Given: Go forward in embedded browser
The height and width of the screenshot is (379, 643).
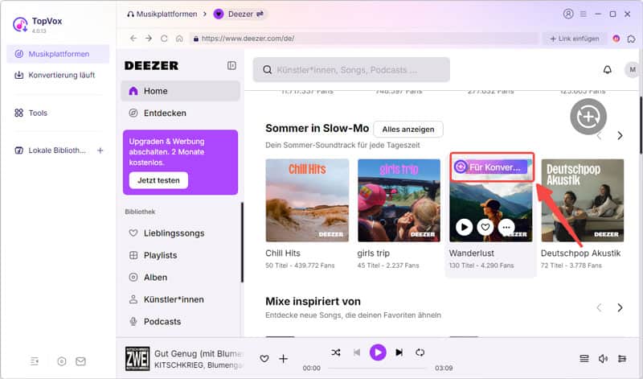Looking at the screenshot, I should click(149, 38).
